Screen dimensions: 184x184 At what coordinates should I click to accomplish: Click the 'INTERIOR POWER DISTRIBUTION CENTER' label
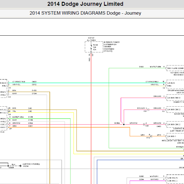click(x=112, y=44)
